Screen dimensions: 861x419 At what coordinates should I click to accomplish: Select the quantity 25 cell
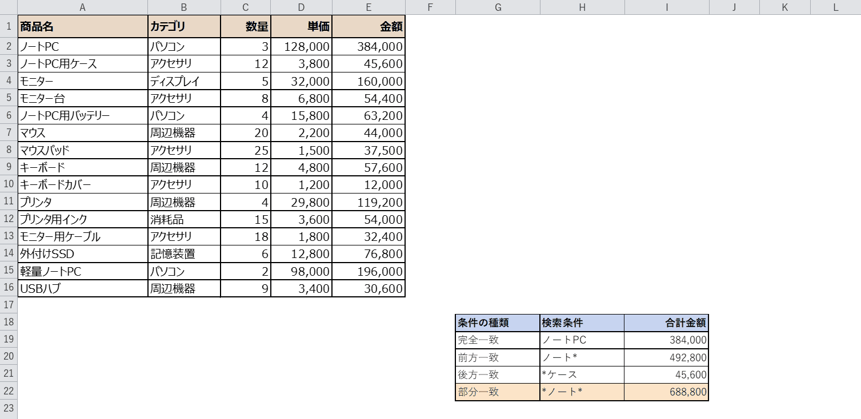pos(246,150)
